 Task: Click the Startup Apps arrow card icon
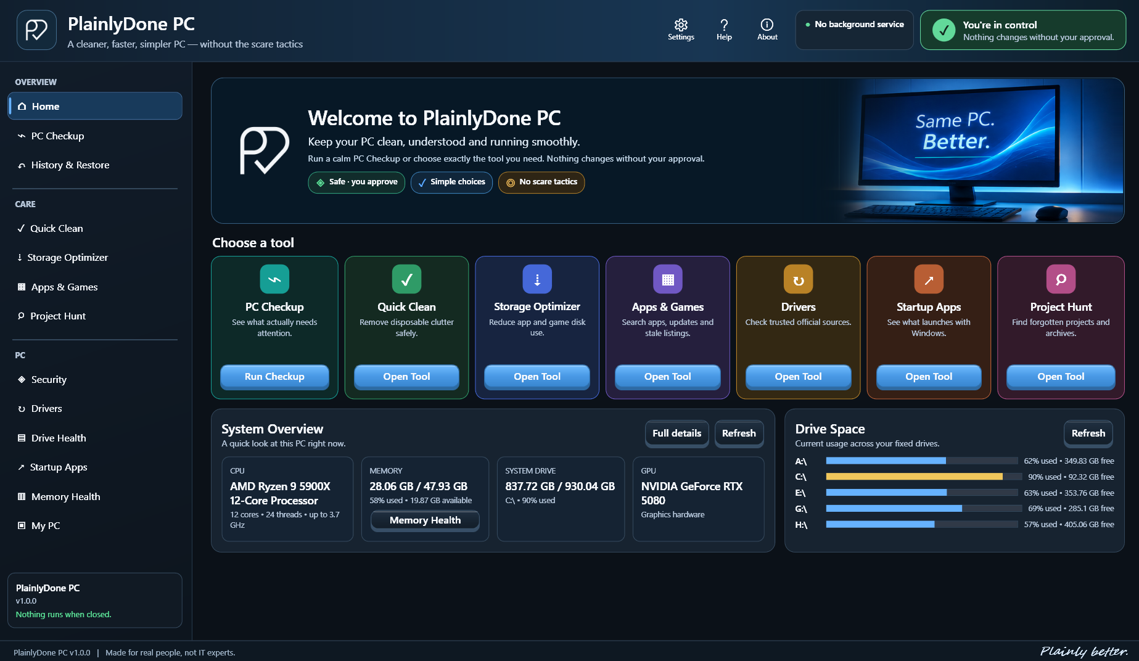pos(929,279)
